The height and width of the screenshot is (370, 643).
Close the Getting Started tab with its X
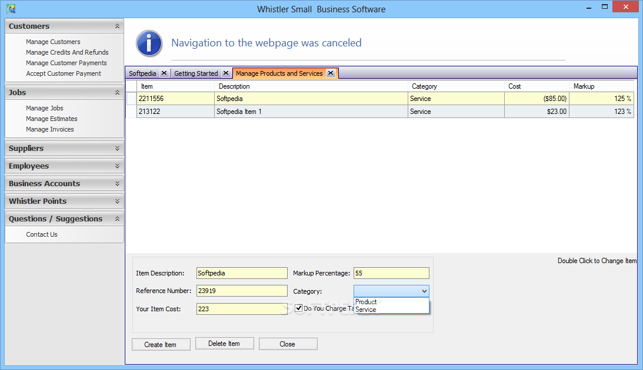[x=225, y=73]
